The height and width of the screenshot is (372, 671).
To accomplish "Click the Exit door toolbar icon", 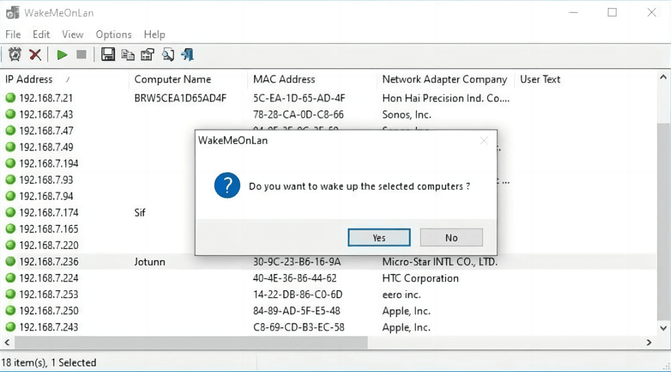I will click(x=188, y=54).
